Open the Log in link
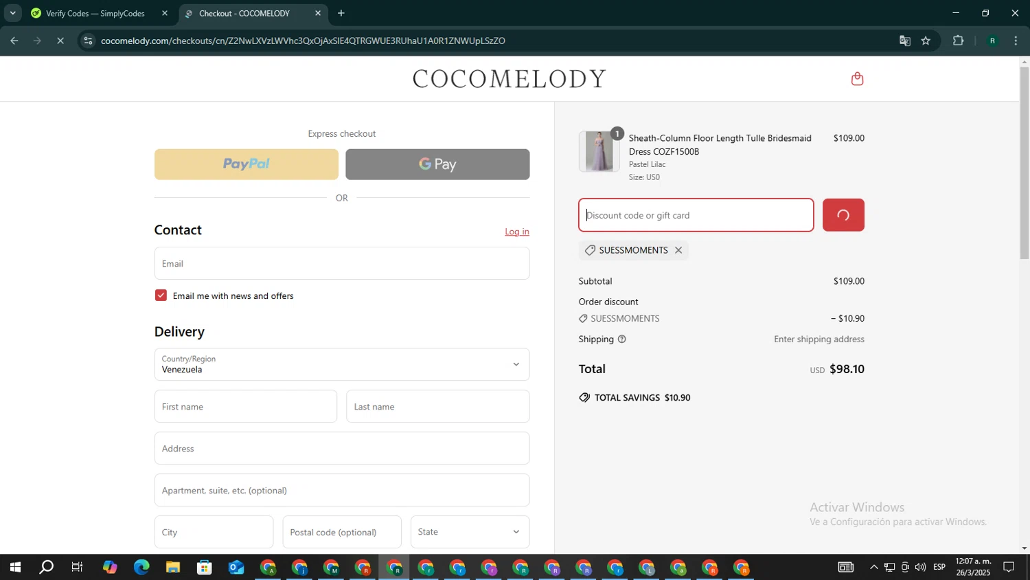1030x580 pixels. pyautogui.click(x=517, y=232)
